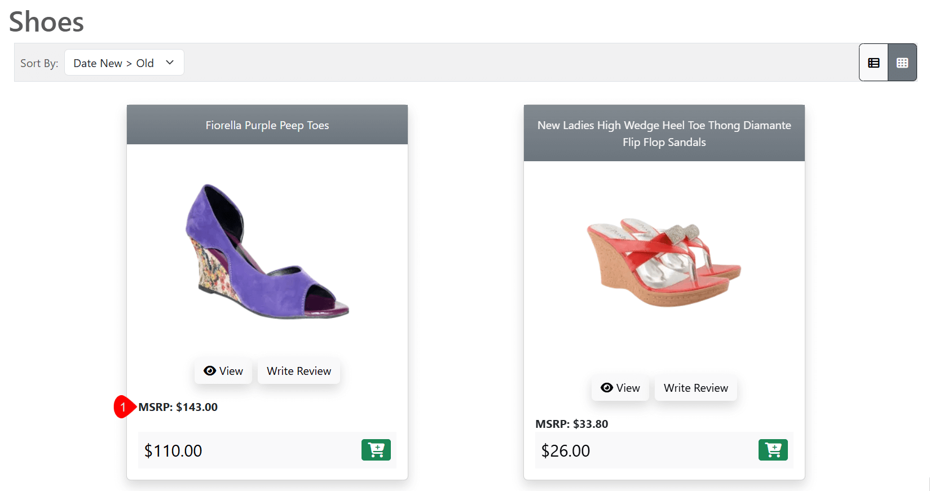This screenshot has width=930, height=491.
Task: Add the Flip Flop Sandals to cart
Action: (773, 450)
